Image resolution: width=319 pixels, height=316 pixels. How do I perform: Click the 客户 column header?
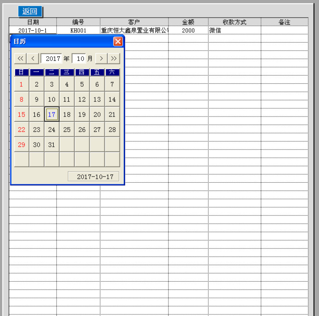click(134, 22)
